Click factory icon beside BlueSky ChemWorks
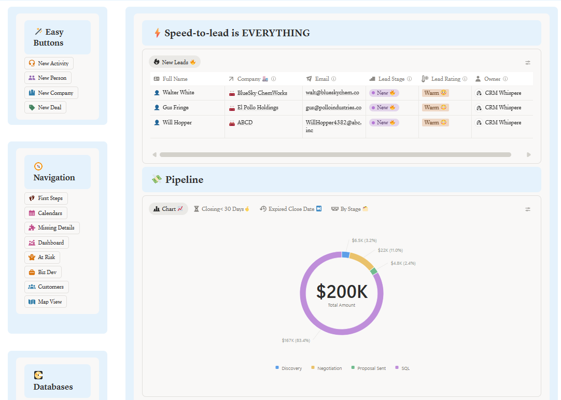Viewport: 561px width, 400px height. (x=232, y=93)
